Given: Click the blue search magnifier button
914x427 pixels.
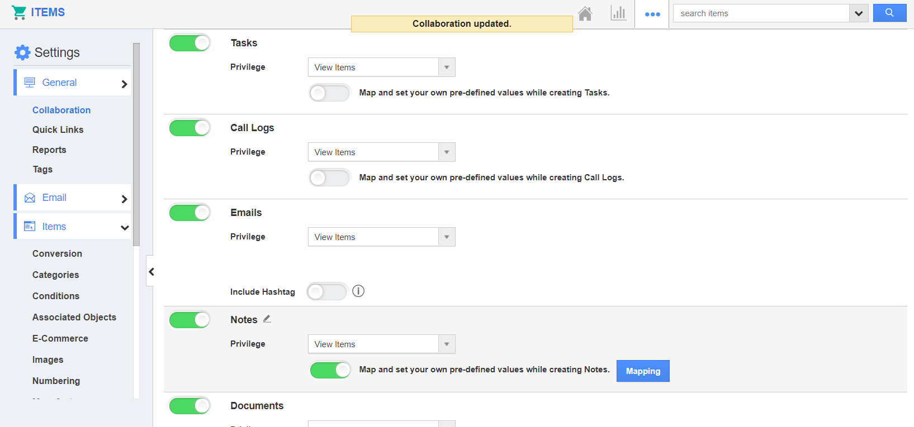Looking at the screenshot, I should click(x=889, y=13).
